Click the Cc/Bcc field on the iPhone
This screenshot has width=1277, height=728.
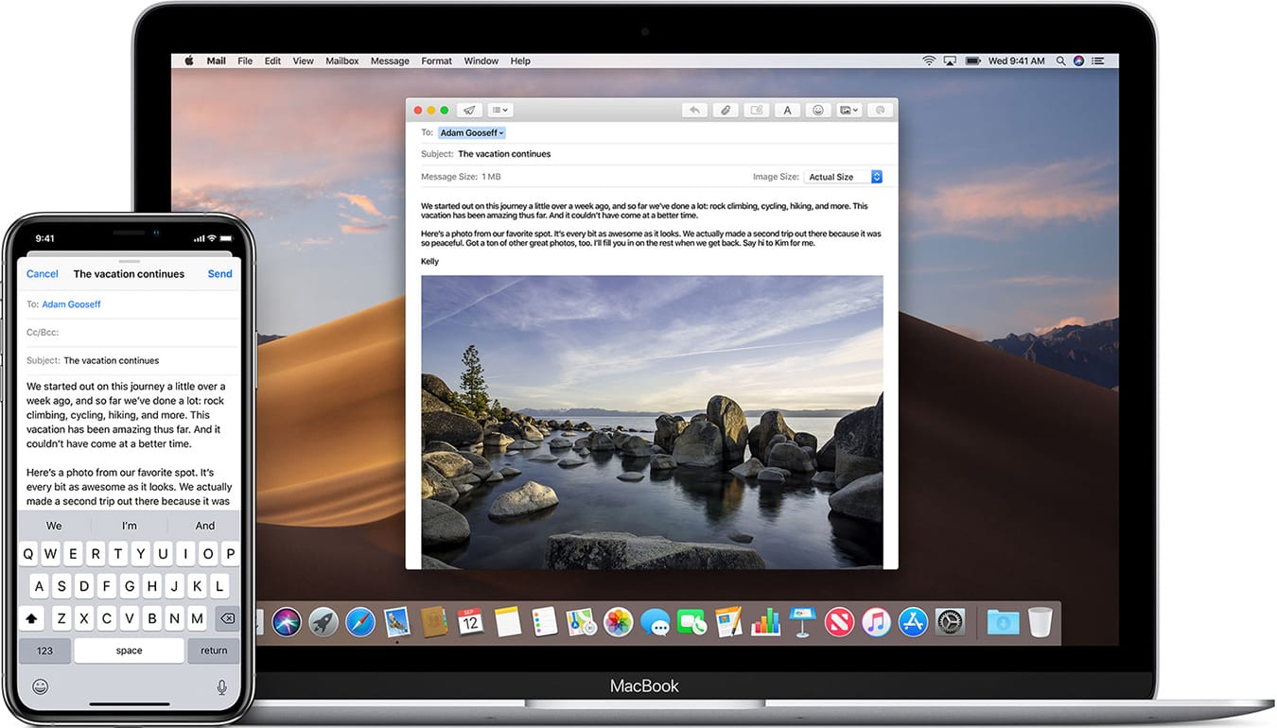[44, 332]
